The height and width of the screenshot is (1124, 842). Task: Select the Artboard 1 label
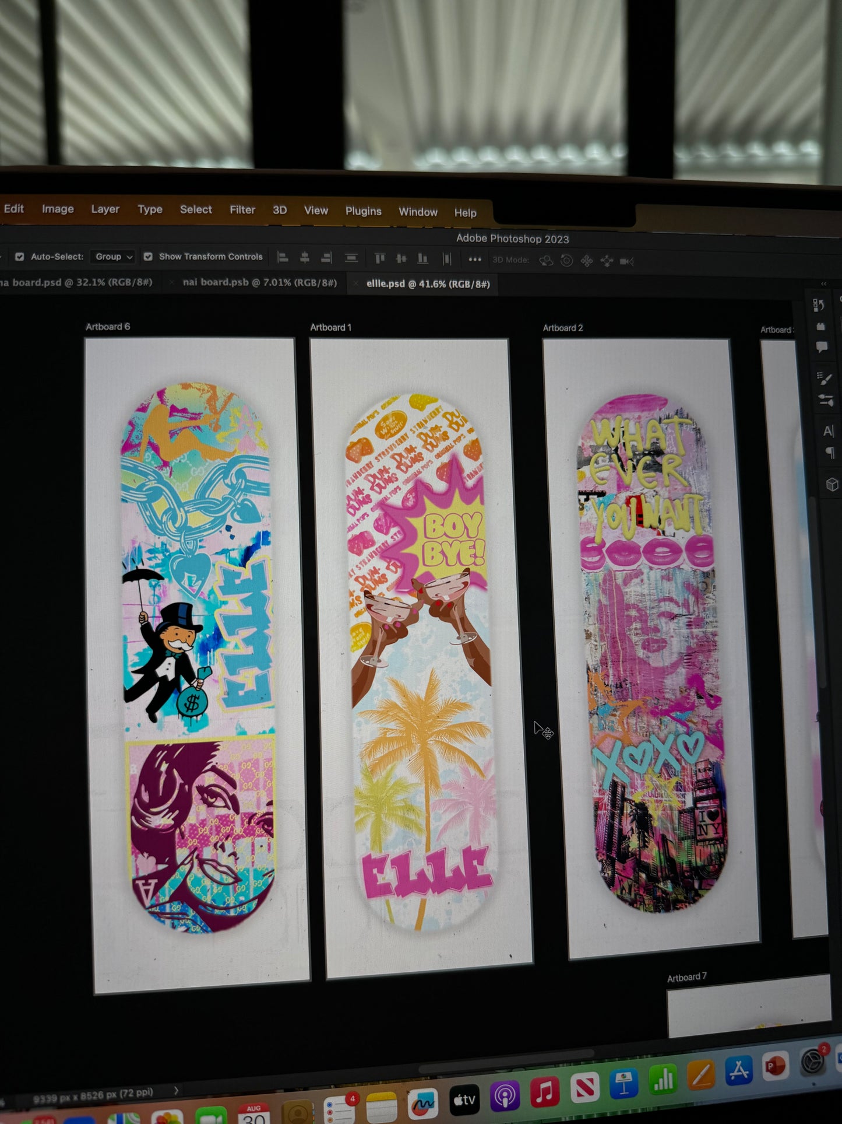coord(330,327)
